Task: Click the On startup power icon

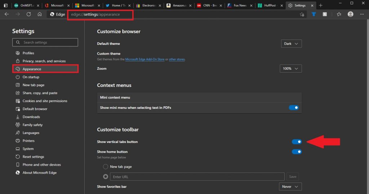Action: coord(18,77)
